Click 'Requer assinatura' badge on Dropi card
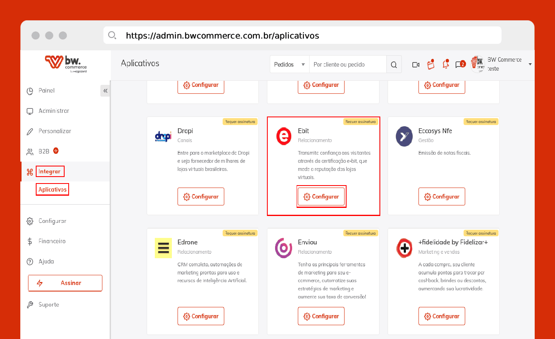Image resolution: width=555 pixels, height=339 pixels. click(240, 121)
